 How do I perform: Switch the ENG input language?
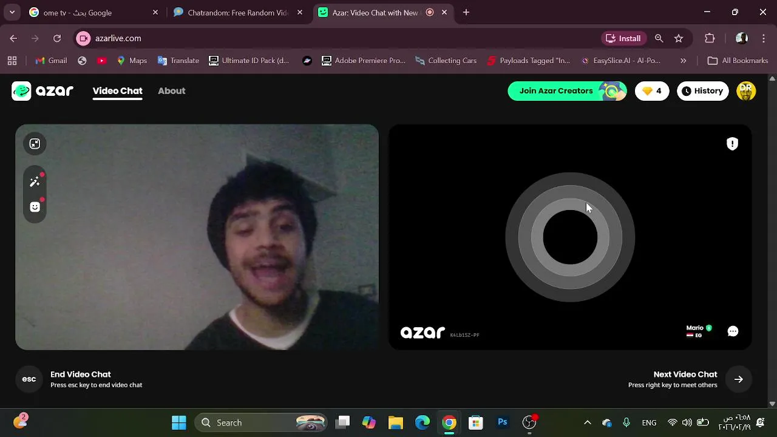point(649,422)
